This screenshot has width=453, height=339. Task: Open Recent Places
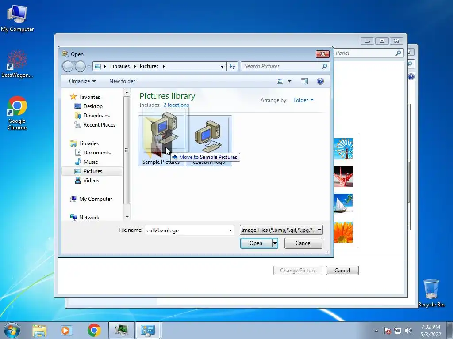[x=100, y=125]
